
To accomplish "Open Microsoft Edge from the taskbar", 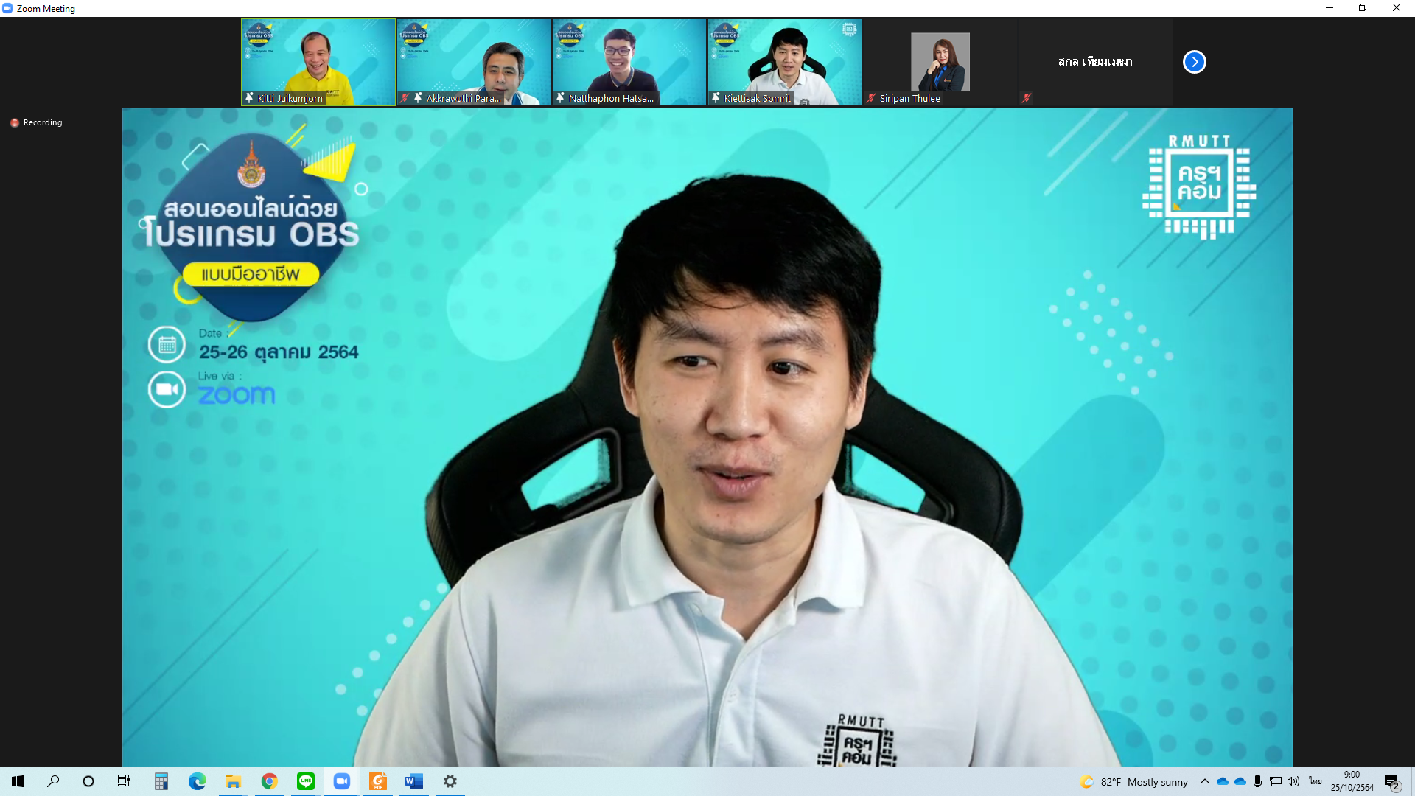I will coord(198,781).
